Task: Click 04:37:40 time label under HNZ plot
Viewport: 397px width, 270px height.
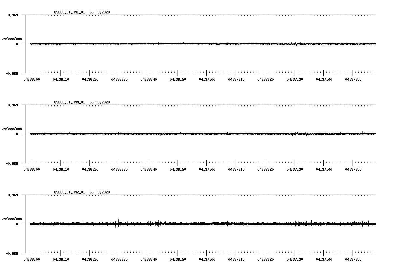Action: point(324,259)
